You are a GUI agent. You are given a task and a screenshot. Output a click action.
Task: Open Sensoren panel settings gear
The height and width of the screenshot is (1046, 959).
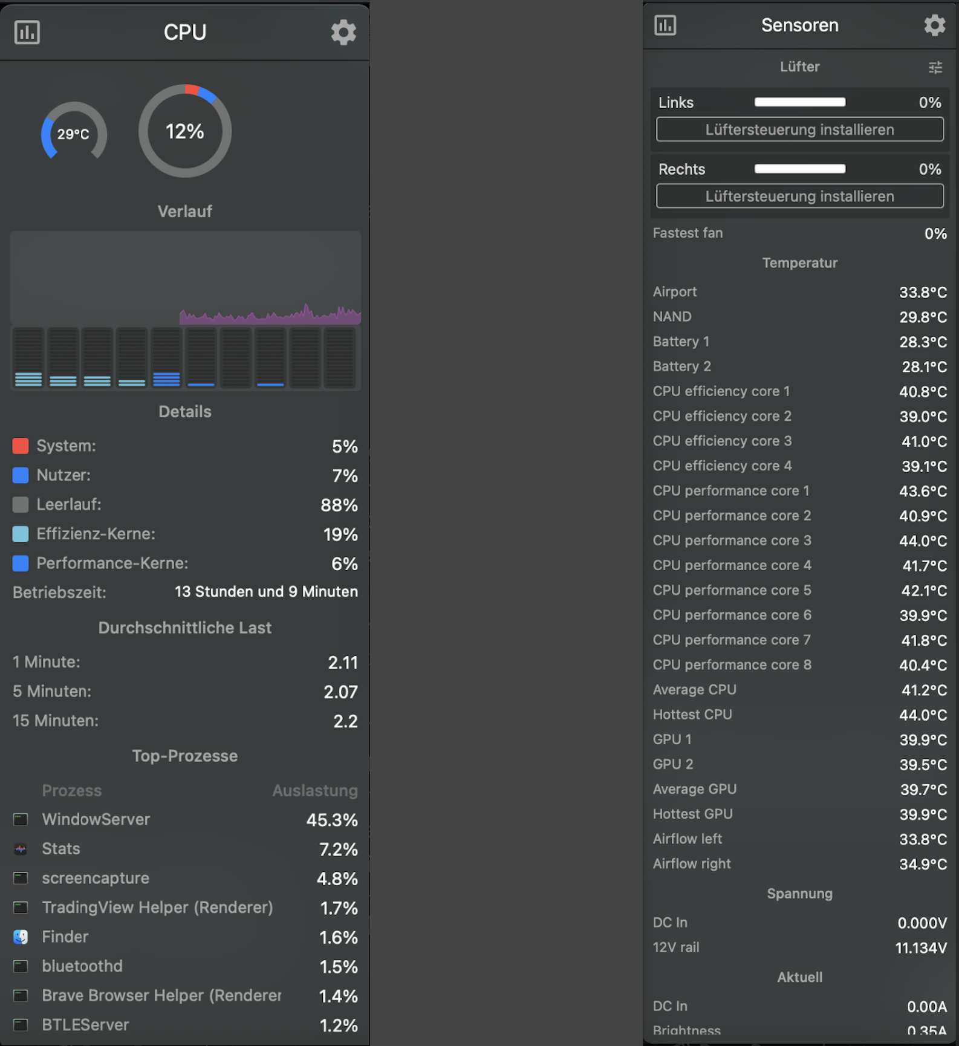click(934, 25)
